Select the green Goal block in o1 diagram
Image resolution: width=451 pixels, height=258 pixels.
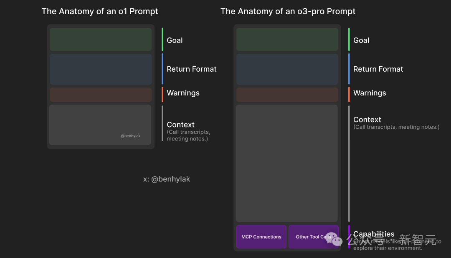pyautogui.click(x=101, y=39)
